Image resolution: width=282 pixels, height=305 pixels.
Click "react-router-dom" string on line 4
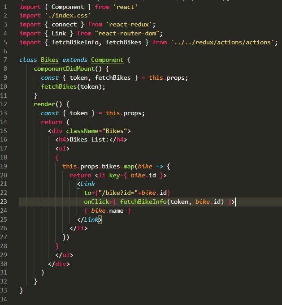pos(127,33)
